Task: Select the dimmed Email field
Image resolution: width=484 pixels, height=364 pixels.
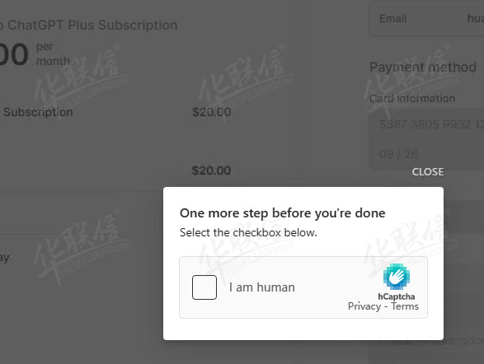Action: tap(426, 18)
